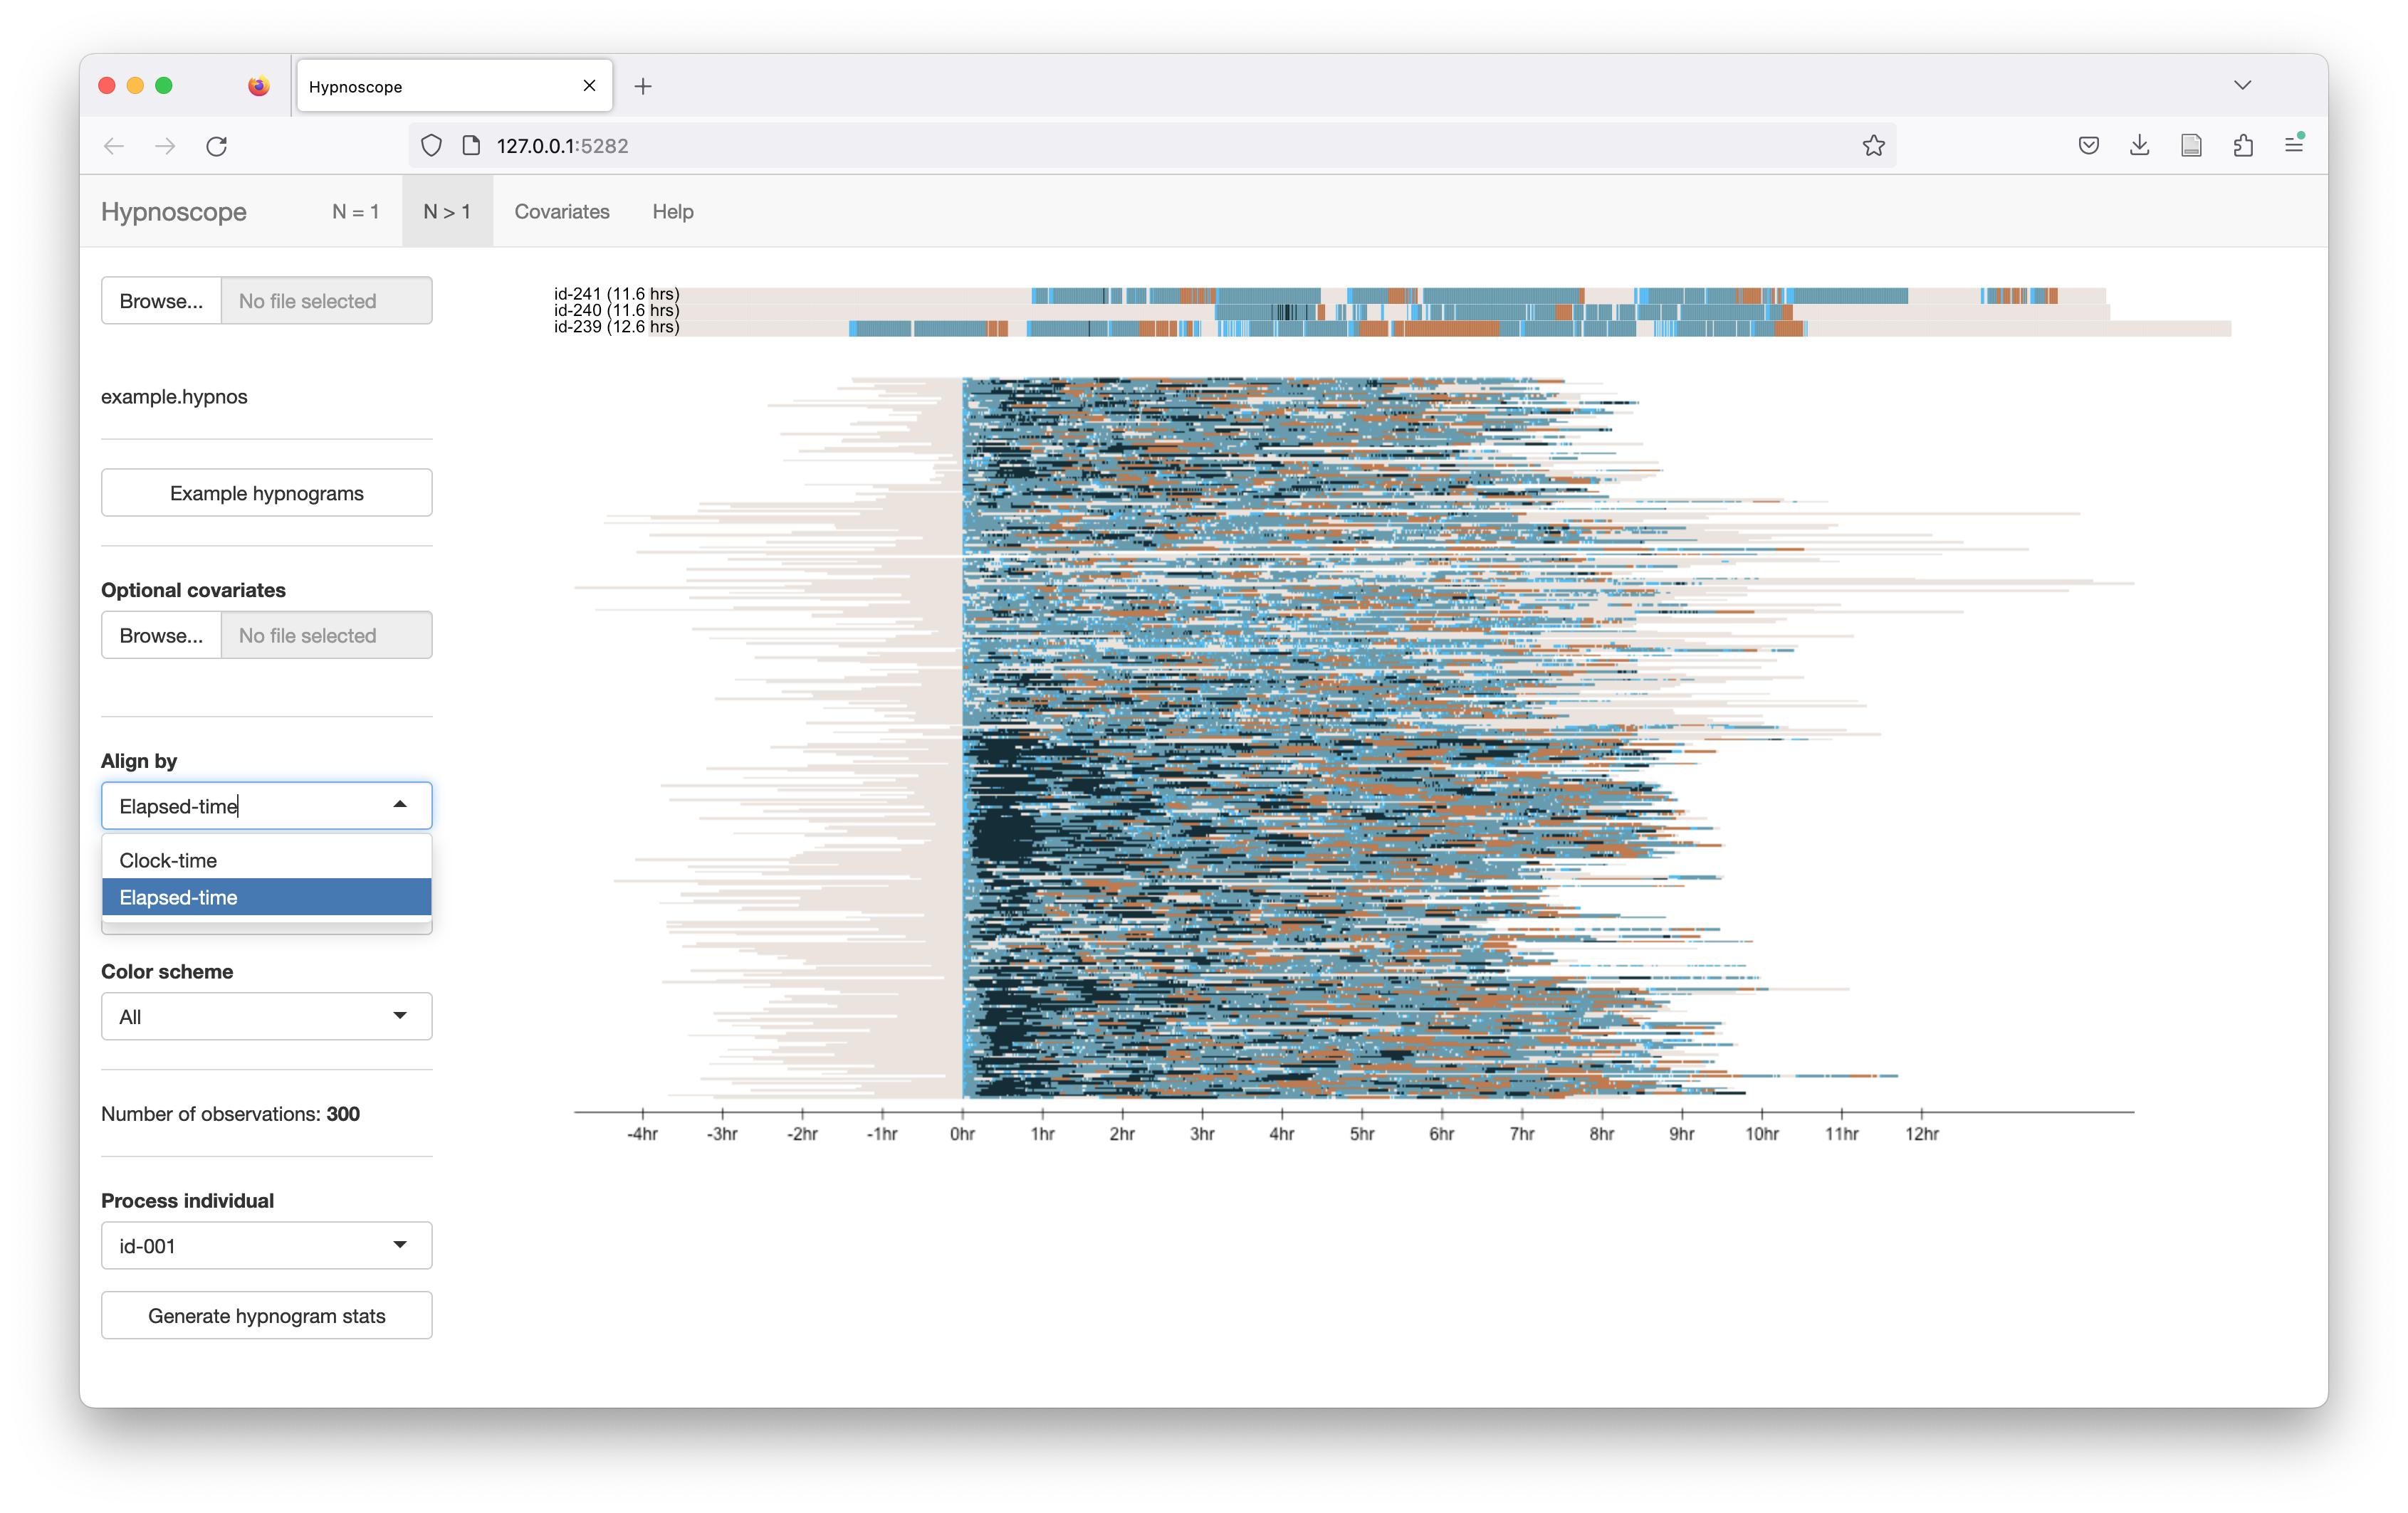
Task: Click the site security shield icon
Action: pyautogui.click(x=431, y=146)
